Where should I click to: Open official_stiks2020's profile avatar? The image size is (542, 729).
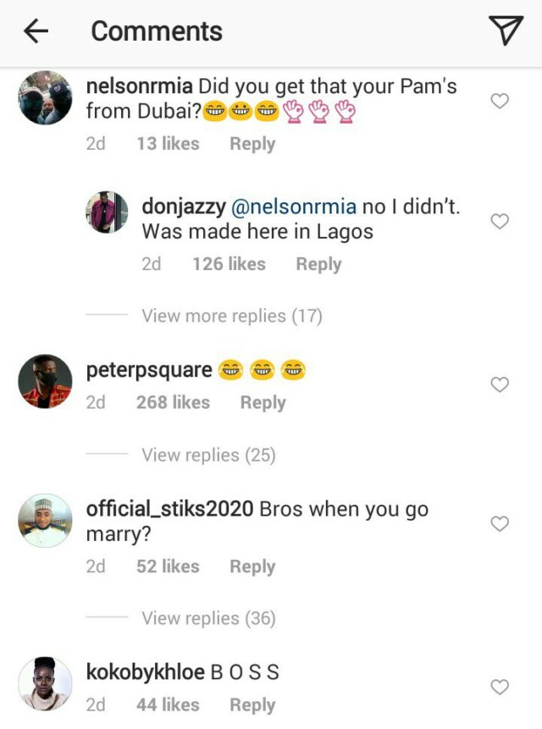click(x=45, y=520)
